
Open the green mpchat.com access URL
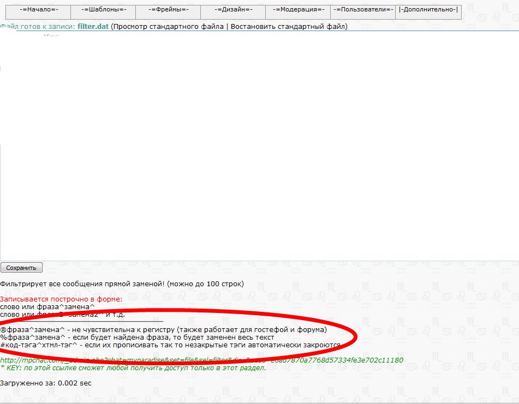coord(201,360)
